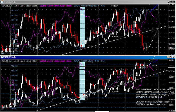Maximize the GBPUSD,Daily chart window

(171, 2)
